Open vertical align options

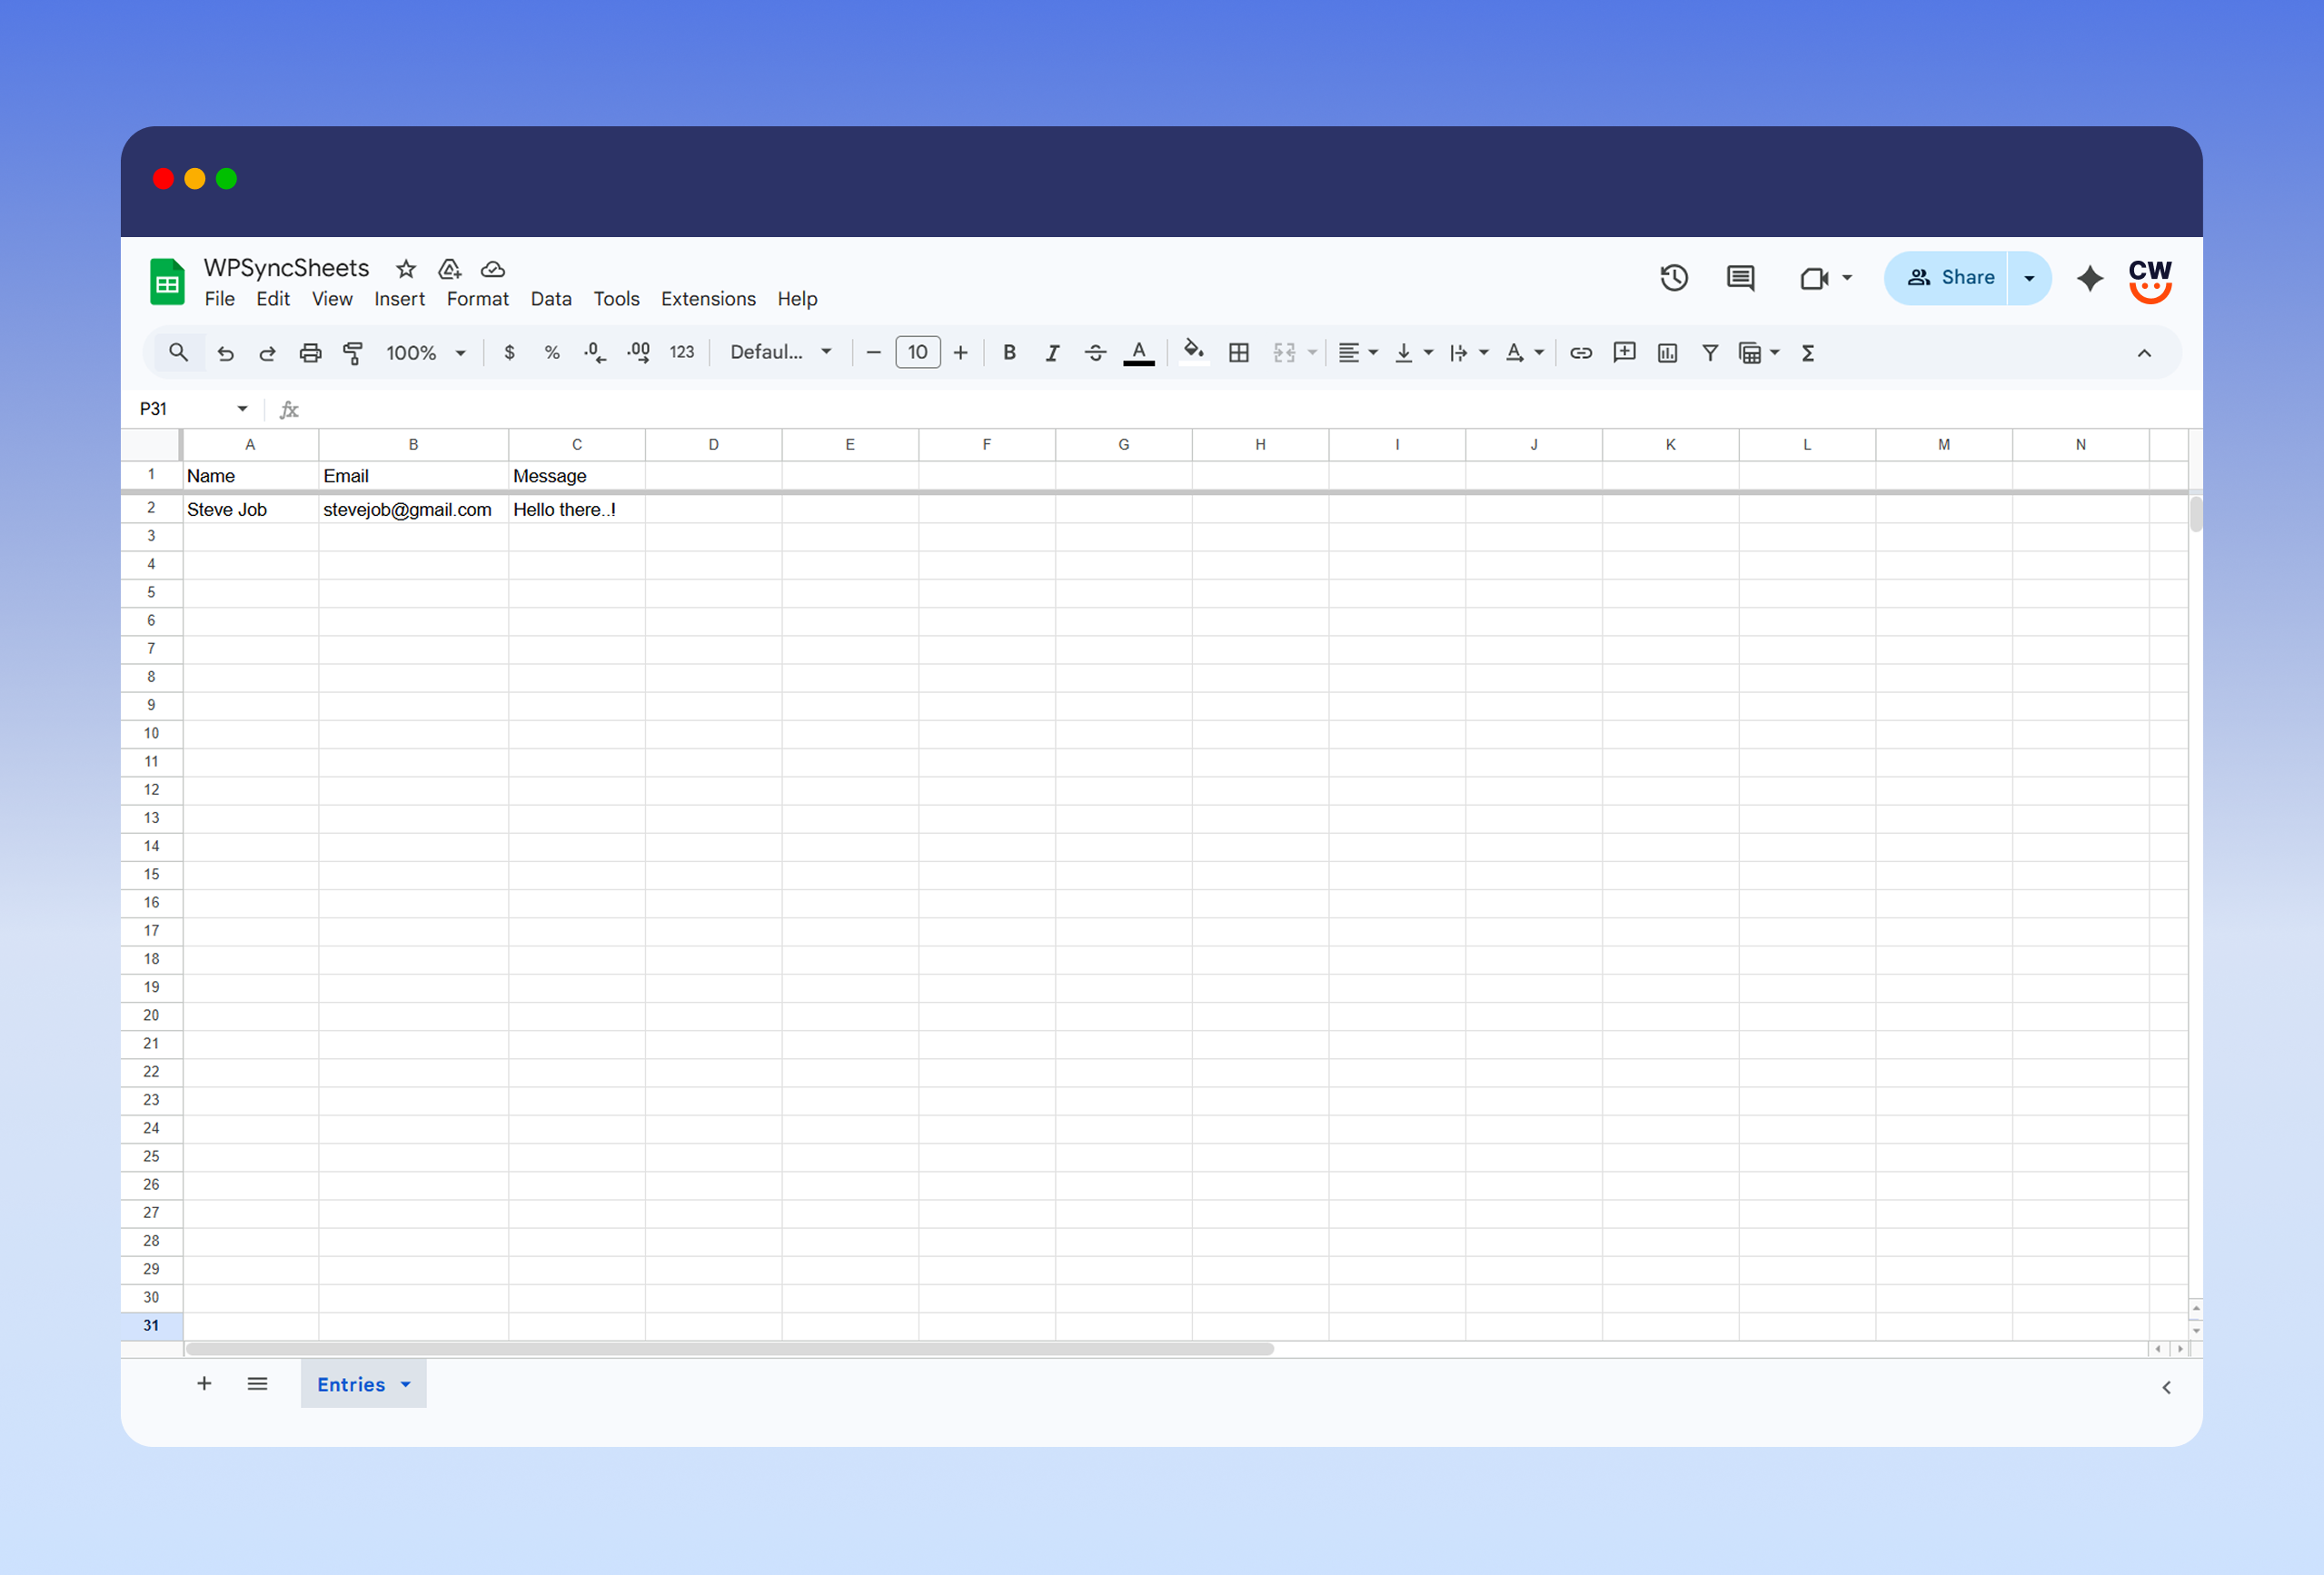pos(1414,353)
